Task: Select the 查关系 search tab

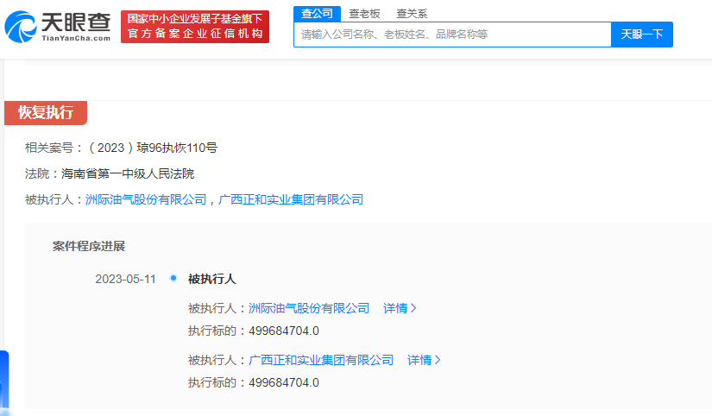Action: click(x=412, y=13)
